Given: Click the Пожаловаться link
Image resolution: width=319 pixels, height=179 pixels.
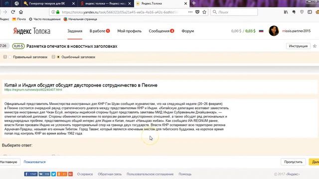Looking at the screenshot, I should coord(34,162).
